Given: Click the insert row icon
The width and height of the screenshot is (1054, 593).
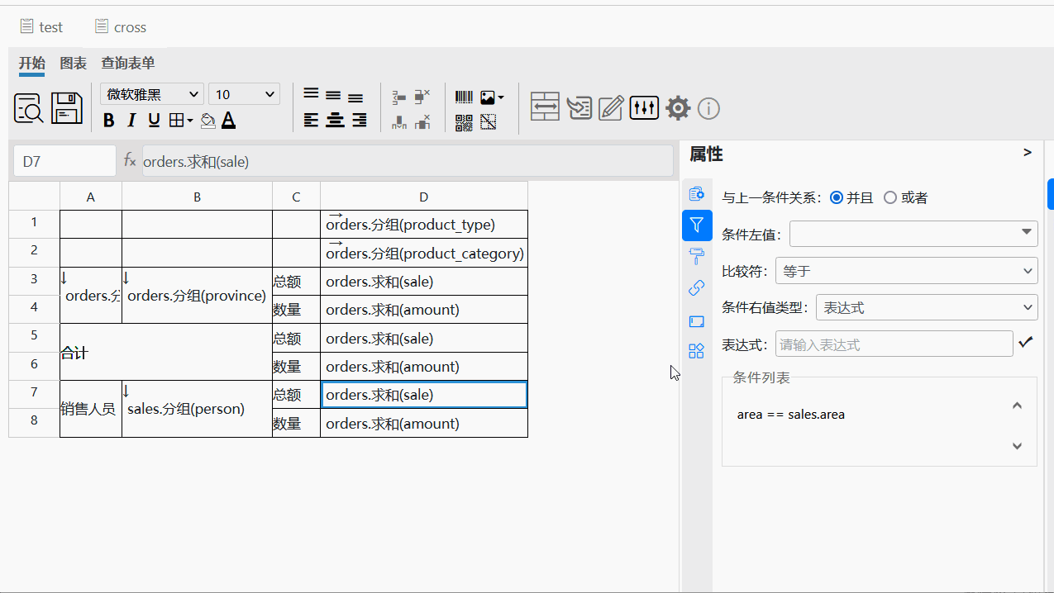Looking at the screenshot, I should 399,97.
